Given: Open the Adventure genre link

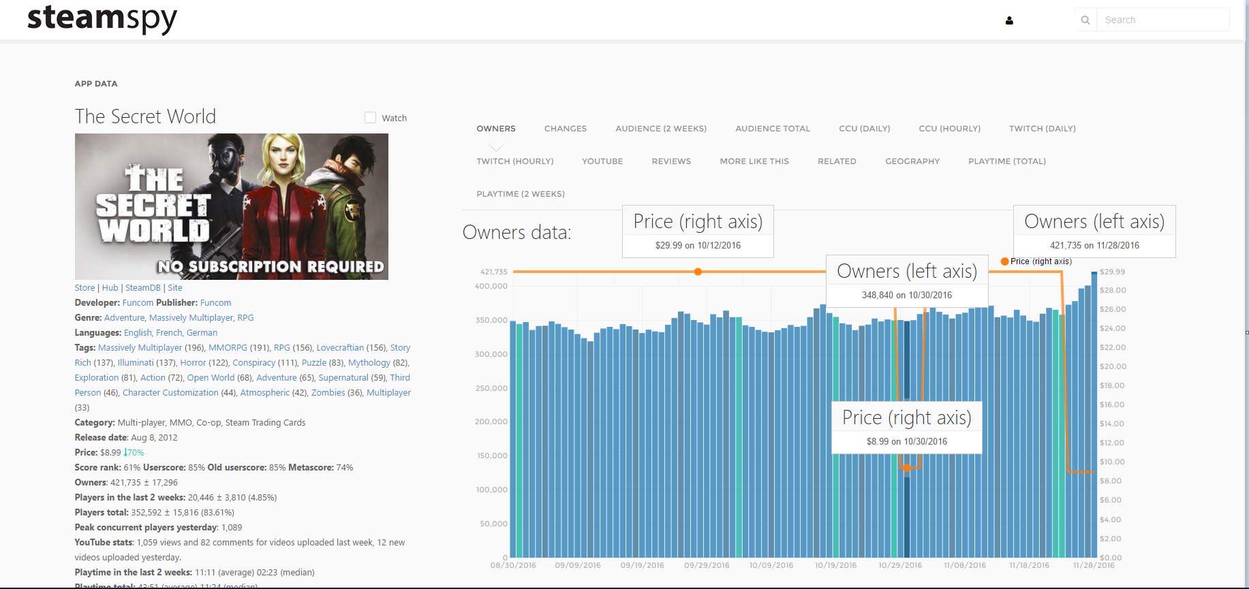Looking at the screenshot, I should coord(124,318).
